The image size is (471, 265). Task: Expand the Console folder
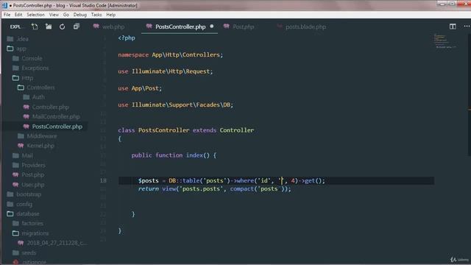32,58
